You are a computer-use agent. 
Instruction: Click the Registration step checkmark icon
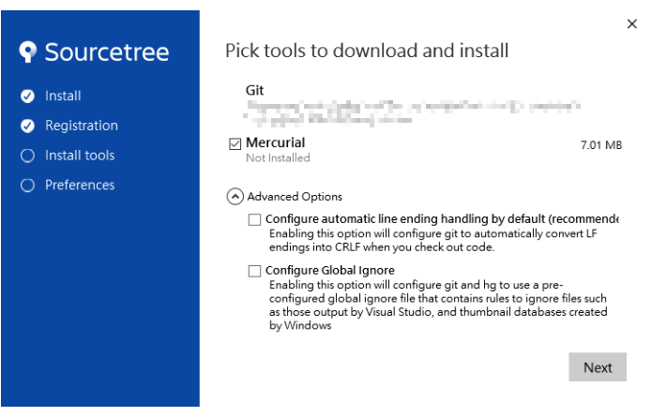click(x=27, y=126)
